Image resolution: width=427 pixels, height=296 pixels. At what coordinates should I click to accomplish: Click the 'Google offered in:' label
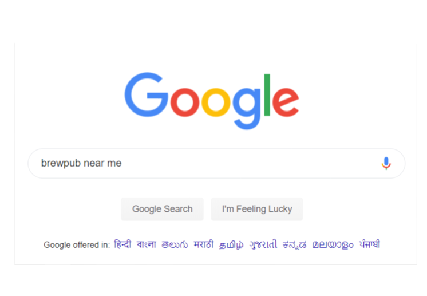pos(77,245)
